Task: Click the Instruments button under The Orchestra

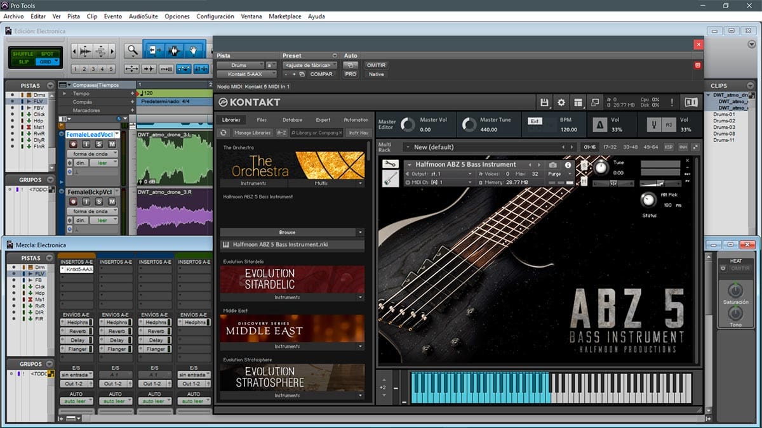Action: point(253,183)
